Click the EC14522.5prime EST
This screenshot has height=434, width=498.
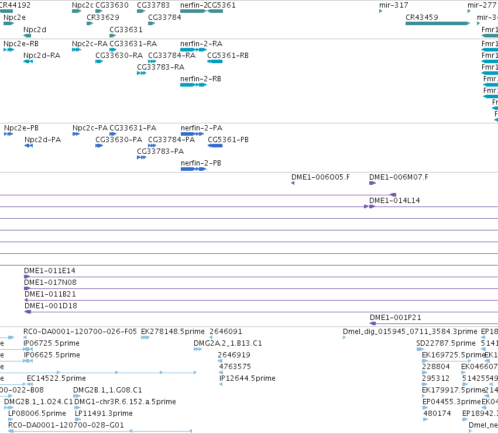[30, 384]
